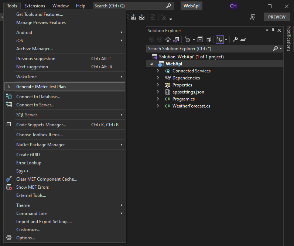The image size is (294, 246).
Task: Click the Home icon in Solution Explorer
Action: pyautogui.click(x=168, y=40)
